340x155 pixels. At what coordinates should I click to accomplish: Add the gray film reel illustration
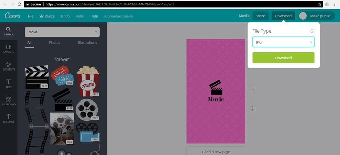coord(87,109)
